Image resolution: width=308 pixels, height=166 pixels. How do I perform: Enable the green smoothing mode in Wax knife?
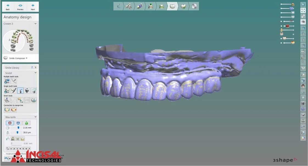(26, 123)
